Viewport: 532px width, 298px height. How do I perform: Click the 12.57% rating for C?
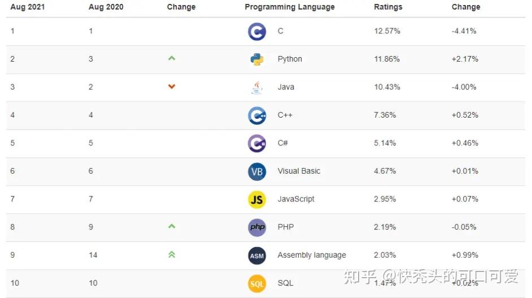(x=387, y=31)
